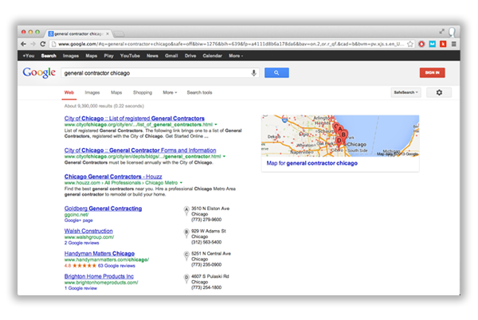The width and height of the screenshot is (478, 320).
Task: Open YouTube in the black bar
Action: [130, 56]
